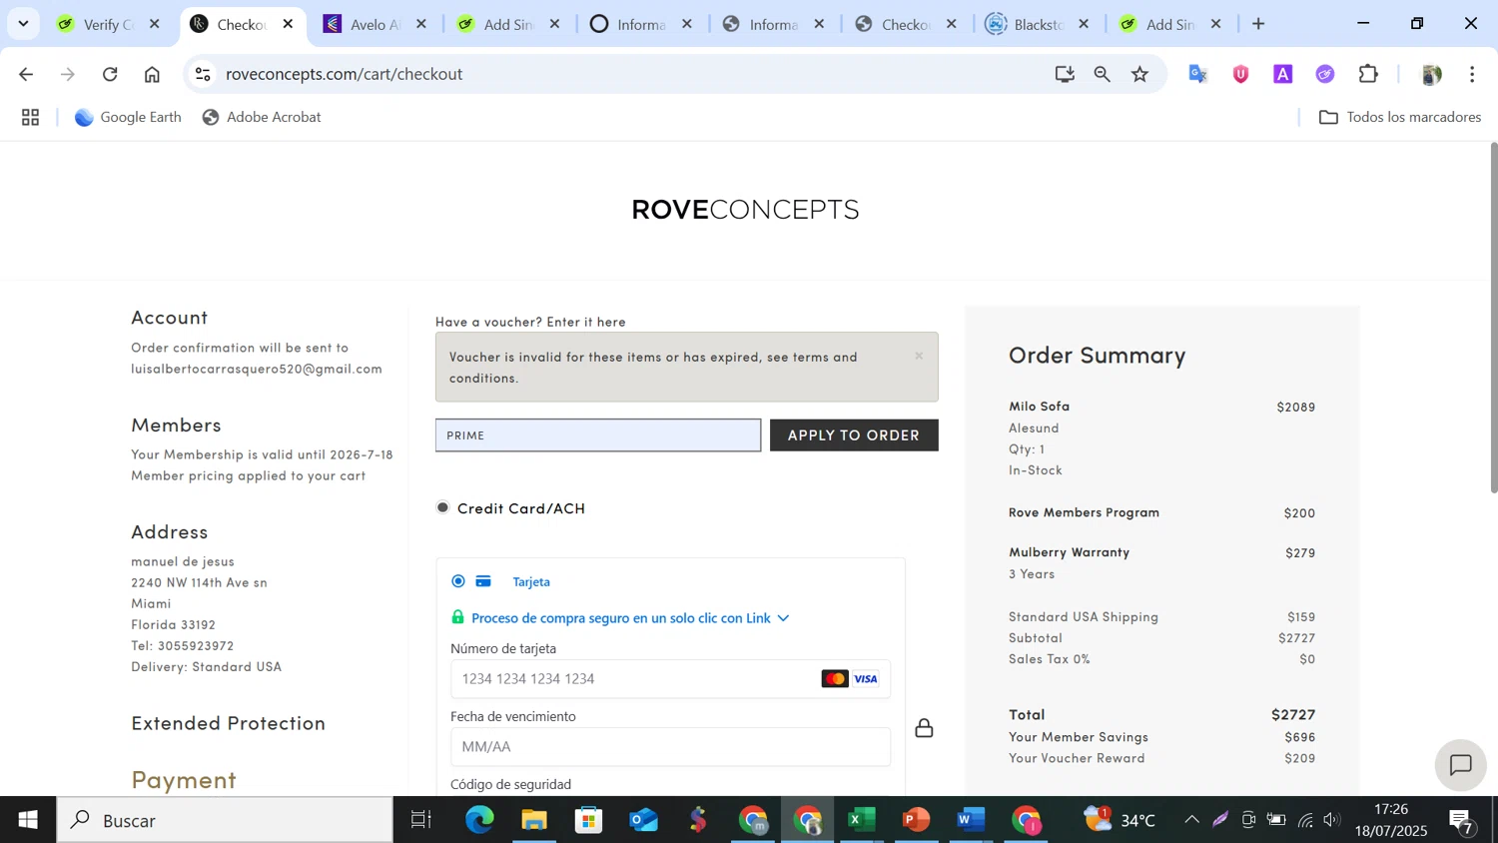The width and height of the screenshot is (1498, 843).
Task: Open Microsoft Store from the taskbar
Action: [588, 820]
